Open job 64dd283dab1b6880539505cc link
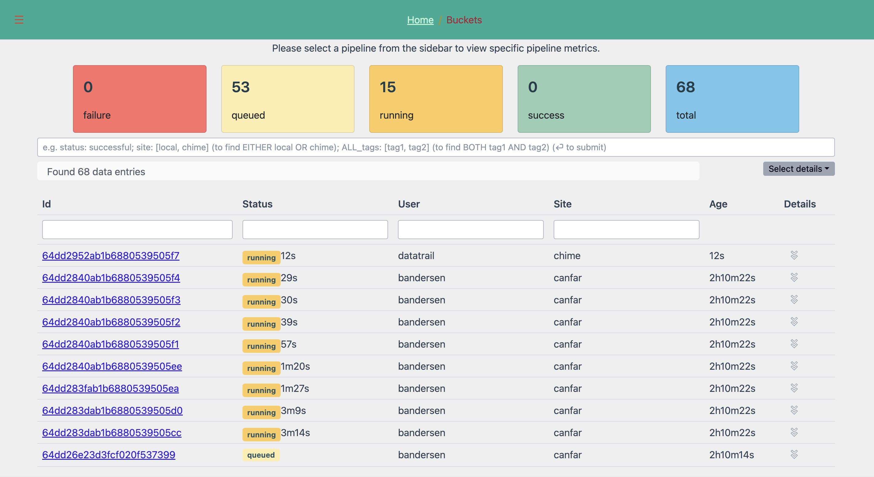Screen dimensions: 874x477 tap(112, 433)
